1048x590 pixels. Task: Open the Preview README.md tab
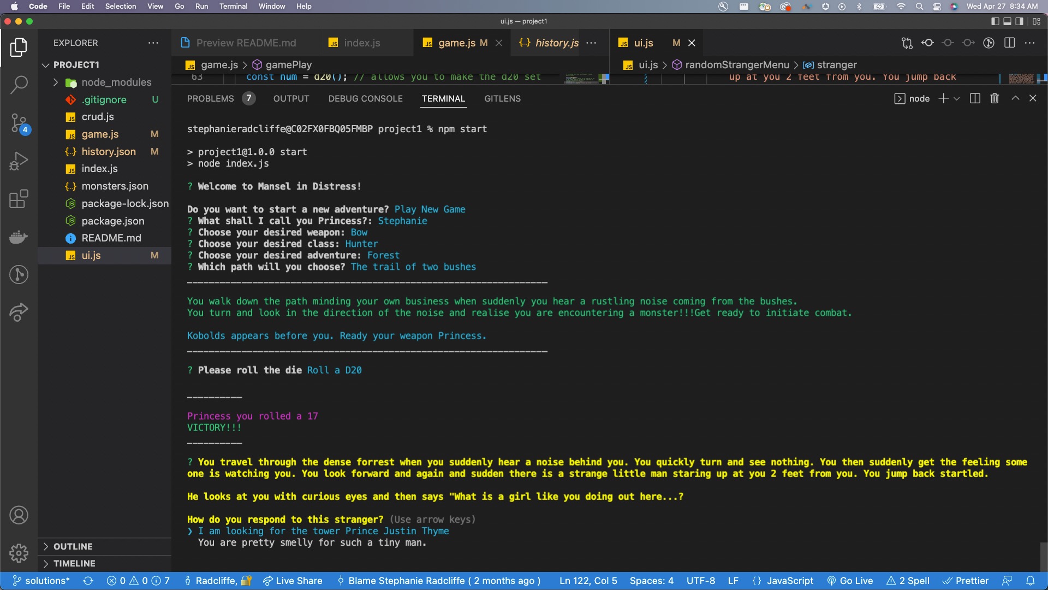point(246,43)
